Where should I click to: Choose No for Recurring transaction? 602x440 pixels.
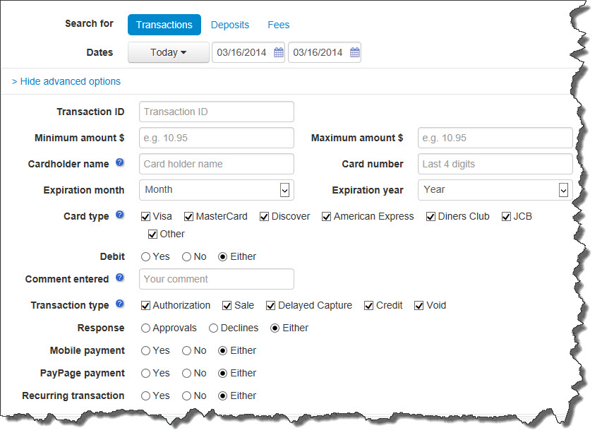pyautogui.click(x=187, y=396)
